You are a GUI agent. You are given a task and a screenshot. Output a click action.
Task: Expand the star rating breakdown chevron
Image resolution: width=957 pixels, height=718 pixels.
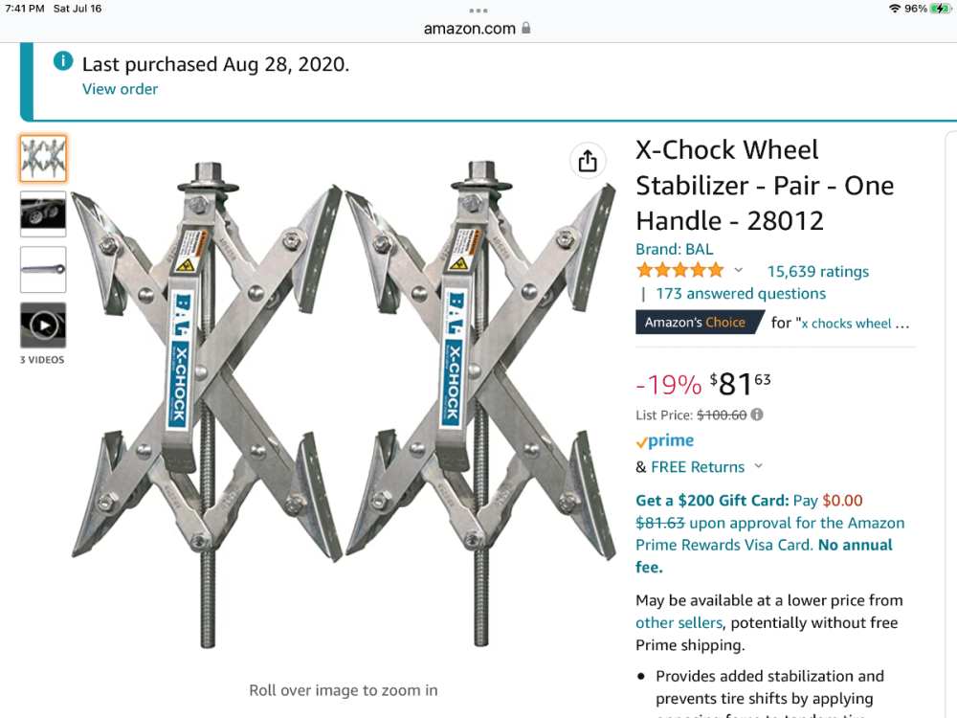coord(739,271)
